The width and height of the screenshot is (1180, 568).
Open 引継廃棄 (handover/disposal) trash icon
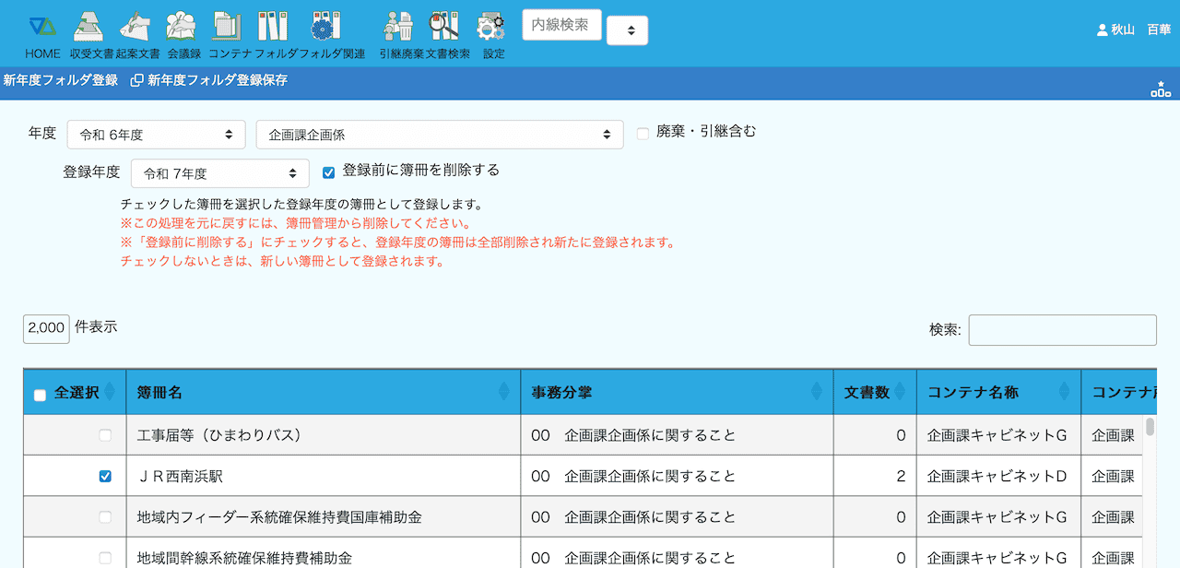click(x=399, y=28)
